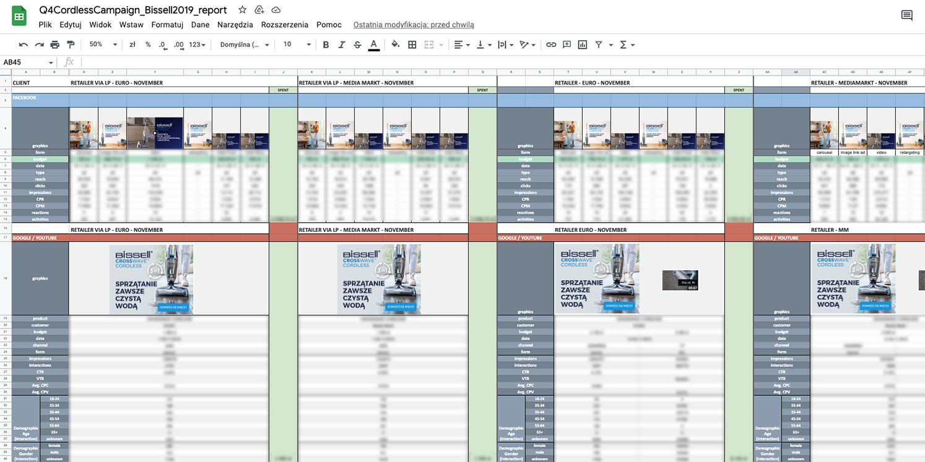Open the borders tool
This screenshot has height=462, width=925.
click(x=412, y=45)
